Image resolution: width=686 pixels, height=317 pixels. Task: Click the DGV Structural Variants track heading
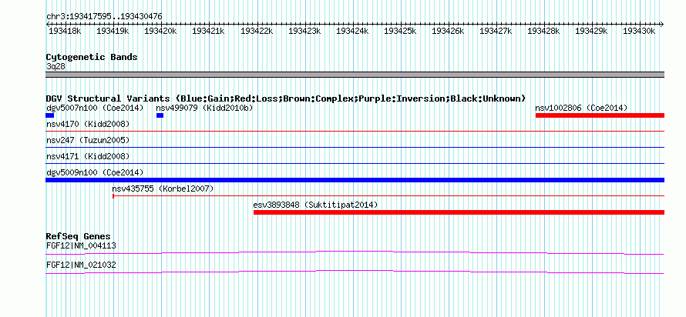click(286, 98)
